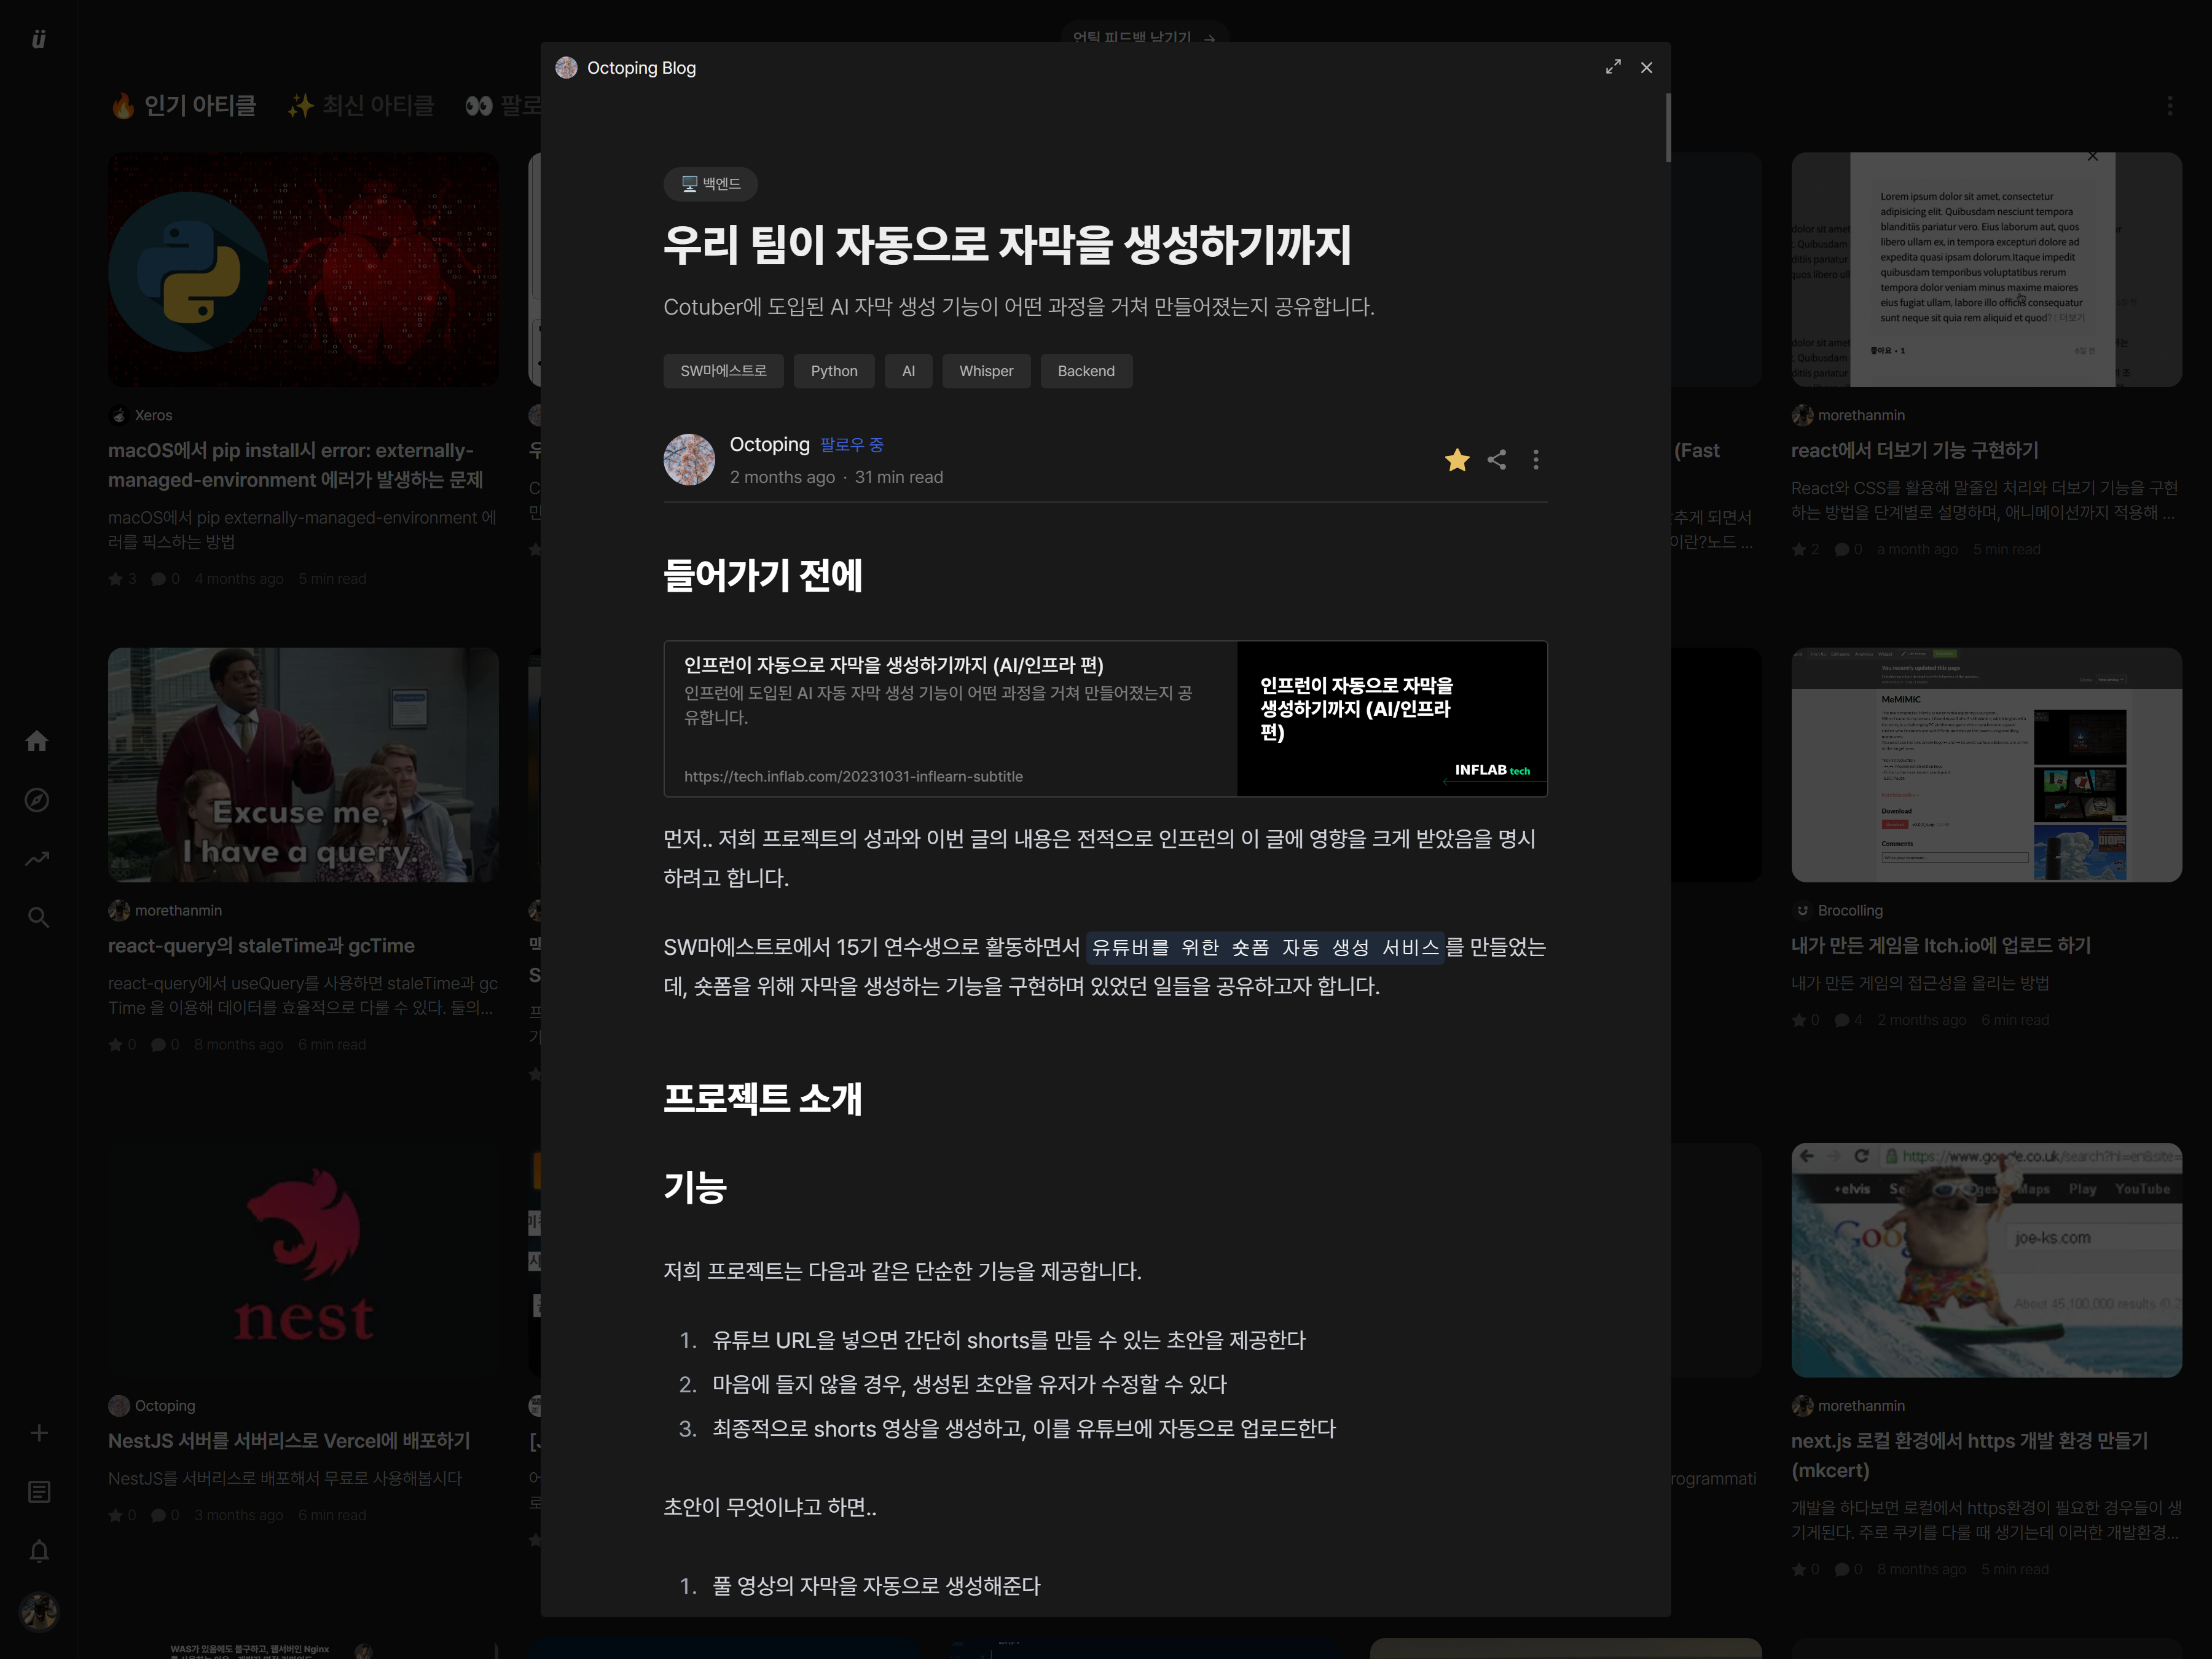Open the NestJS Vercel 배포하기 article
The height and width of the screenshot is (1659, 2212).
(289, 1441)
